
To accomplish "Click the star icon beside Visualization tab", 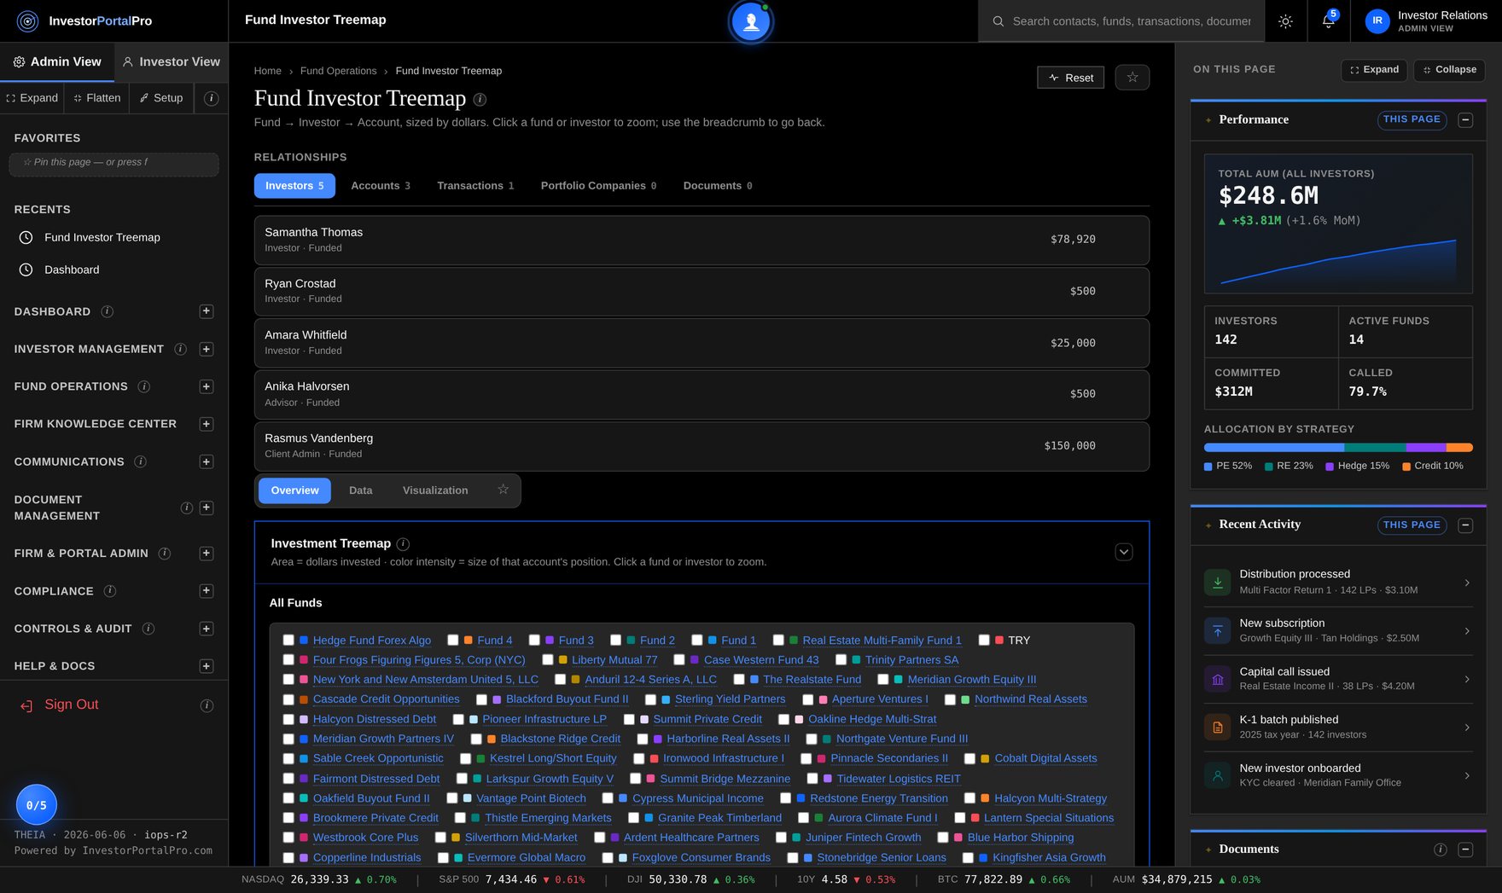I will [503, 490].
